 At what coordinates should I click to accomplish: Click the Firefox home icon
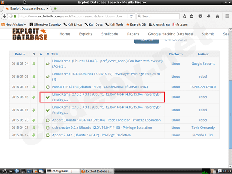(x=217, y=16)
